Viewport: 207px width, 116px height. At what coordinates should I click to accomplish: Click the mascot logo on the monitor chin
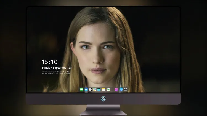[104, 99]
